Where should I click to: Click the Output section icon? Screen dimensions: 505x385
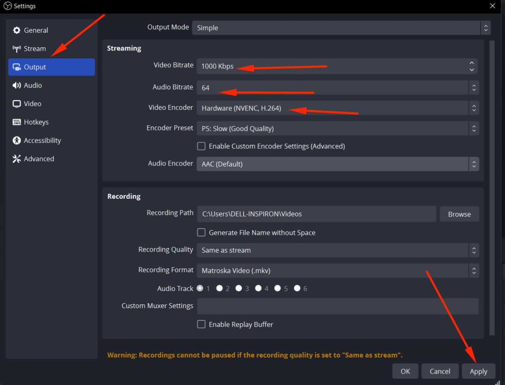point(16,67)
